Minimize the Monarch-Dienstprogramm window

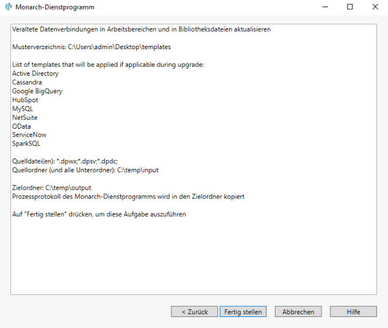pyautogui.click(x=321, y=7)
